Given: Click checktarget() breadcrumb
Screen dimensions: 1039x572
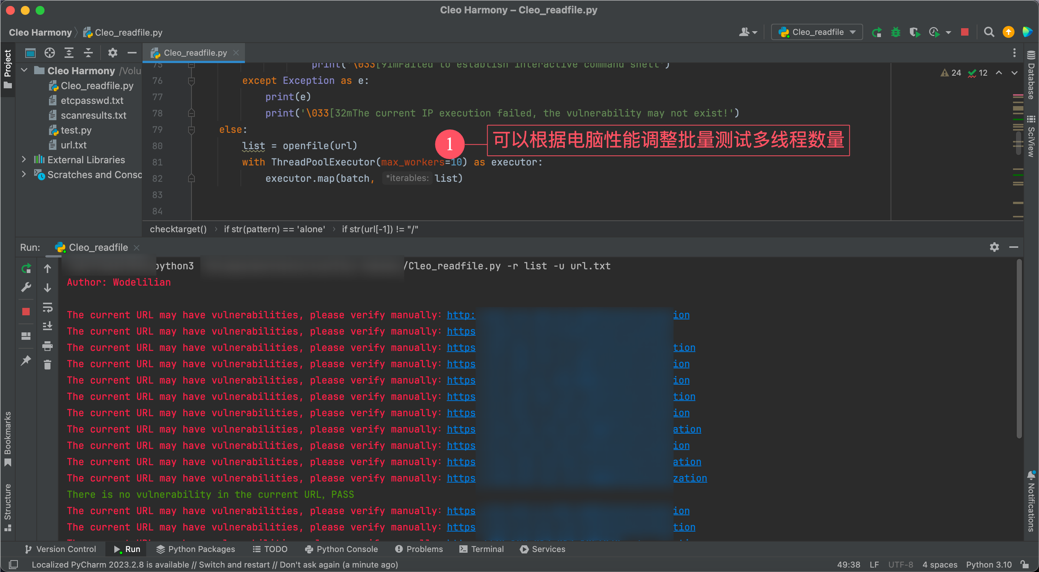Looking at the screenshot, I should tap(178, 229).
